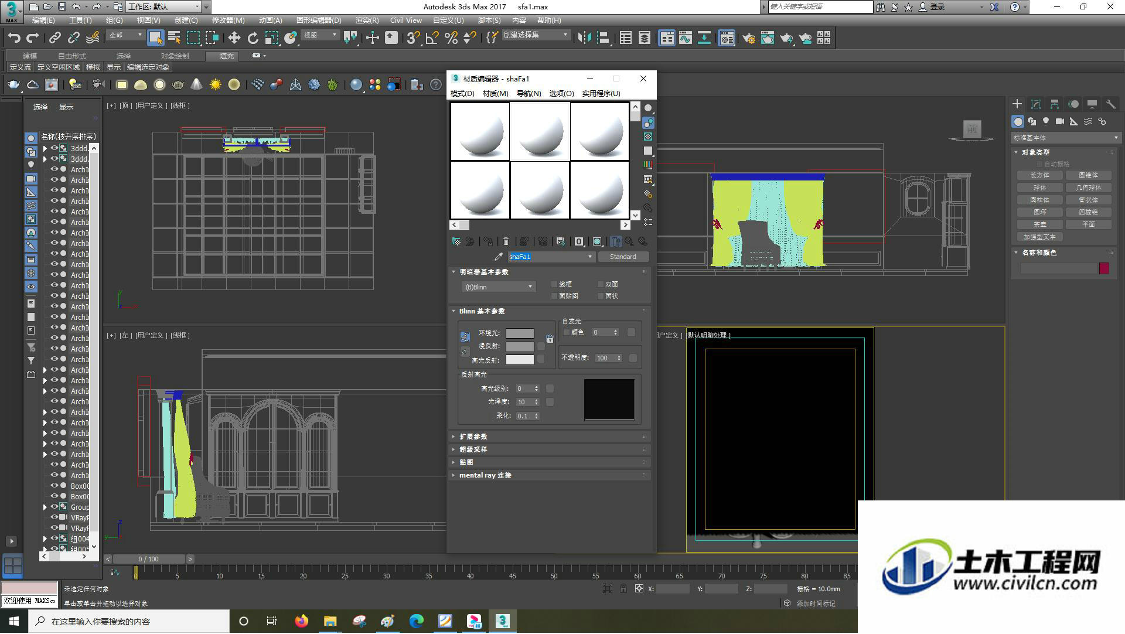The height and width of the screenshot is (634, 1125).
Task: Open shader type (B)Blinn dropdown
Action: pyautogui.click(x=498, y=287)
